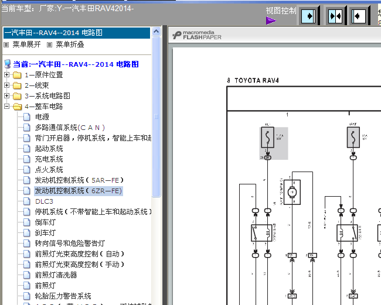
Task: Click the 点火系统 diagram label
Action: point(49,170)
